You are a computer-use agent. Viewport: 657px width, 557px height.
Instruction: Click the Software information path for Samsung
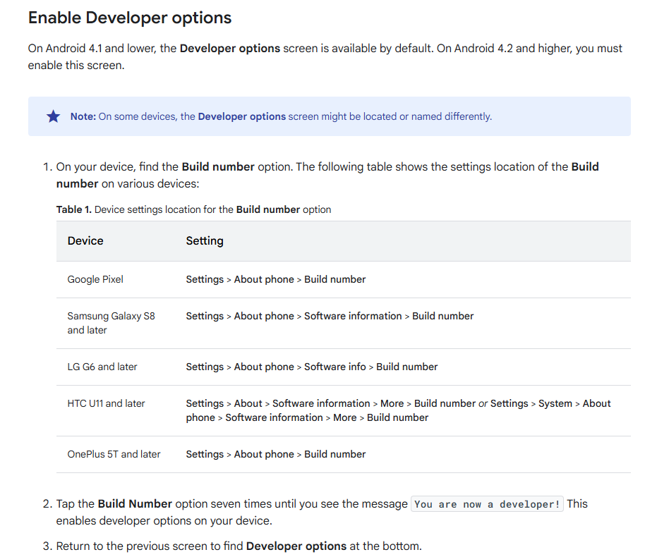pos(353,315)
